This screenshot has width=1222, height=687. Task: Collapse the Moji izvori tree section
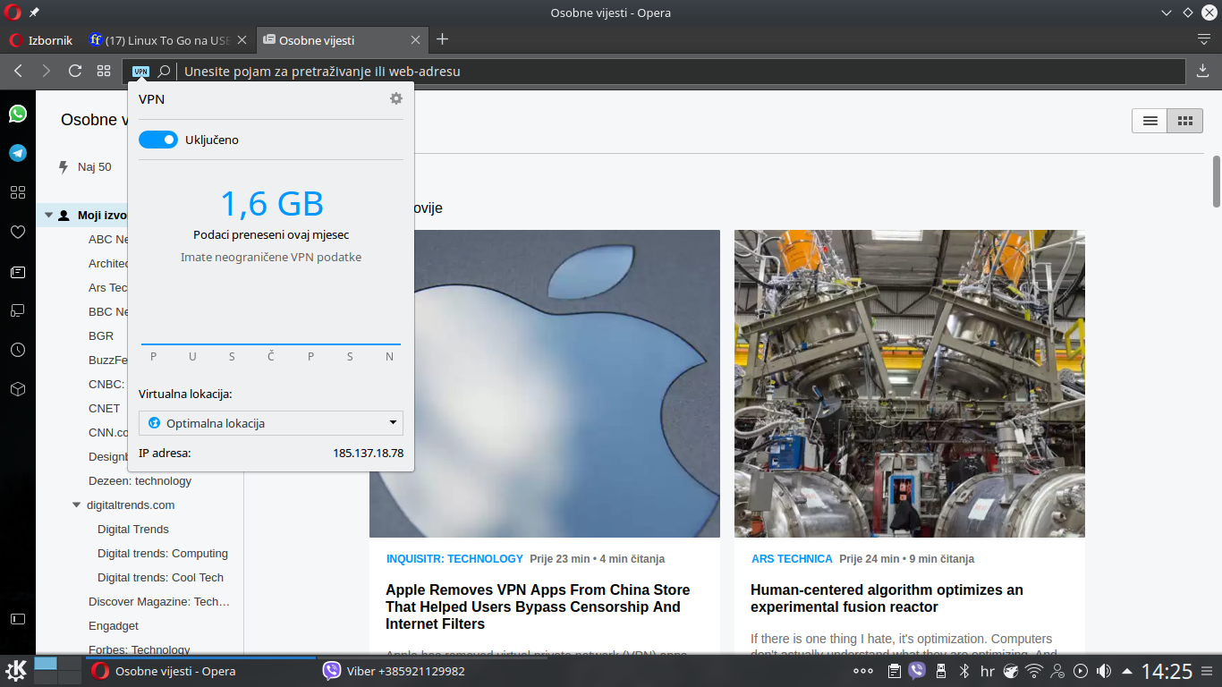click(x=48, y=216)
